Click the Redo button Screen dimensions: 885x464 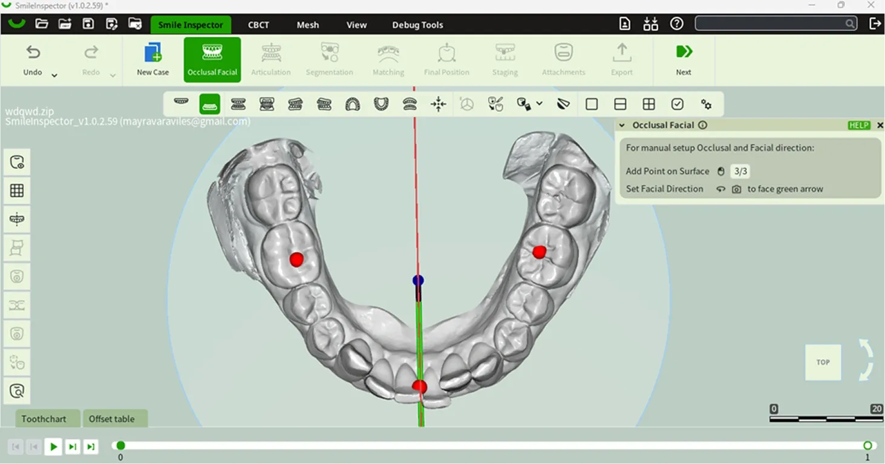(x=91, y=59)
